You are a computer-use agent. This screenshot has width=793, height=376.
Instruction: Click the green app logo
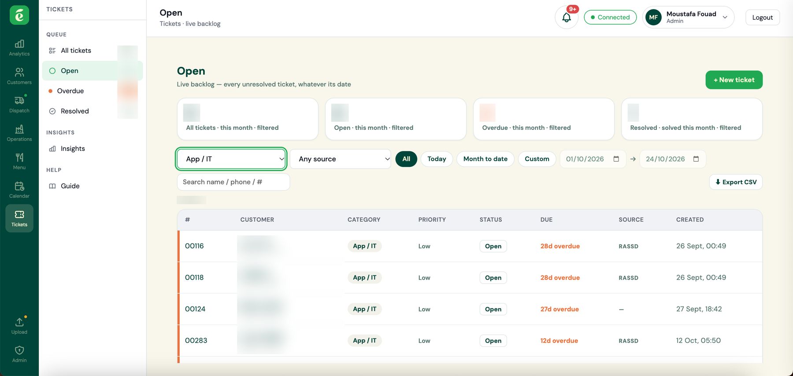coord(19,15)
